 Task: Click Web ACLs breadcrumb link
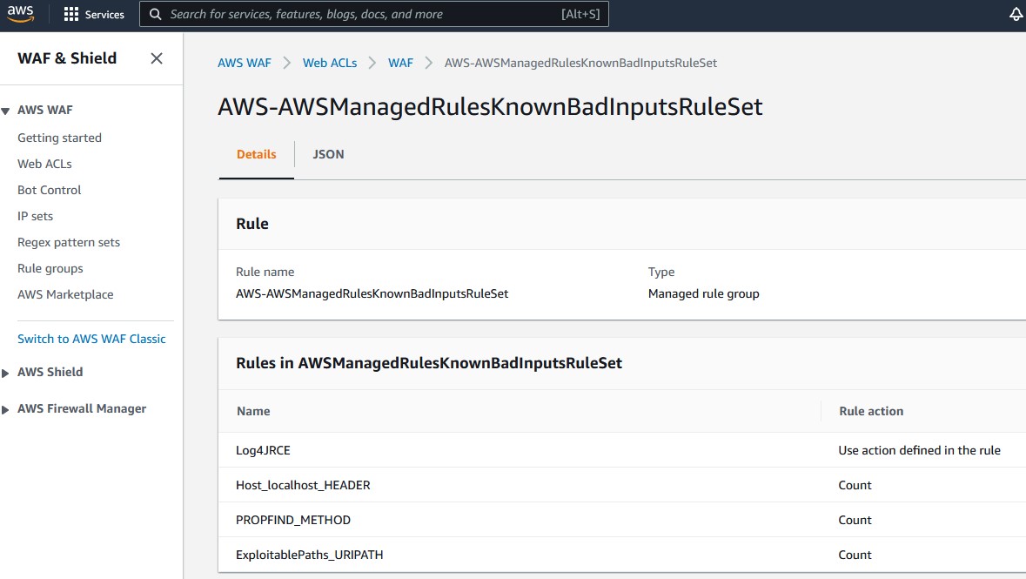pyautogui.click(x=330, y=63)
